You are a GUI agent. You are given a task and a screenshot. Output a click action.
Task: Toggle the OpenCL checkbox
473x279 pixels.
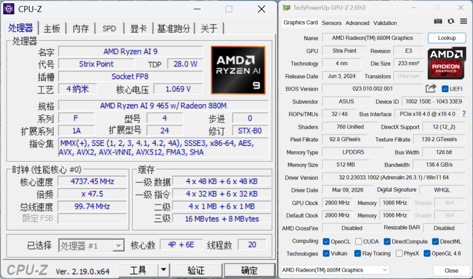tap(326, 242)
